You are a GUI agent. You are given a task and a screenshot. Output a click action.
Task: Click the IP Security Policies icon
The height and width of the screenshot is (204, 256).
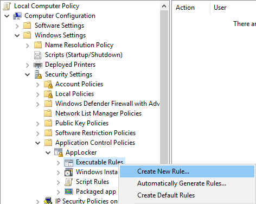pos(48,201)
